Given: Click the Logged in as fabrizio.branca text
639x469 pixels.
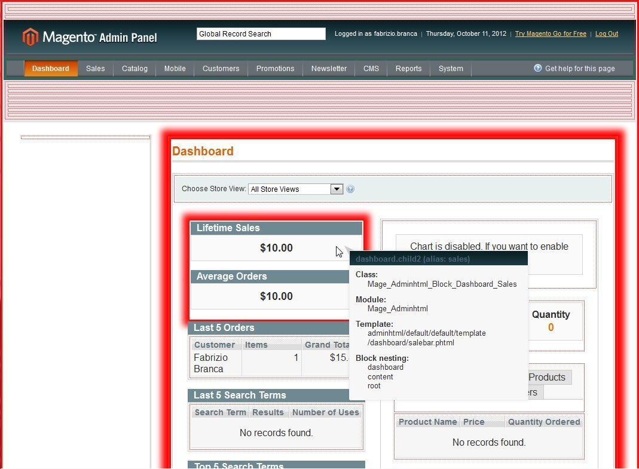Looking at the screenshot, I should click(x=376, y=34).
